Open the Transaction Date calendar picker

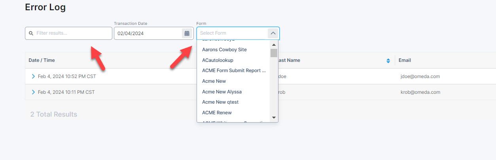pyautogui.click(x=187, y=33)
